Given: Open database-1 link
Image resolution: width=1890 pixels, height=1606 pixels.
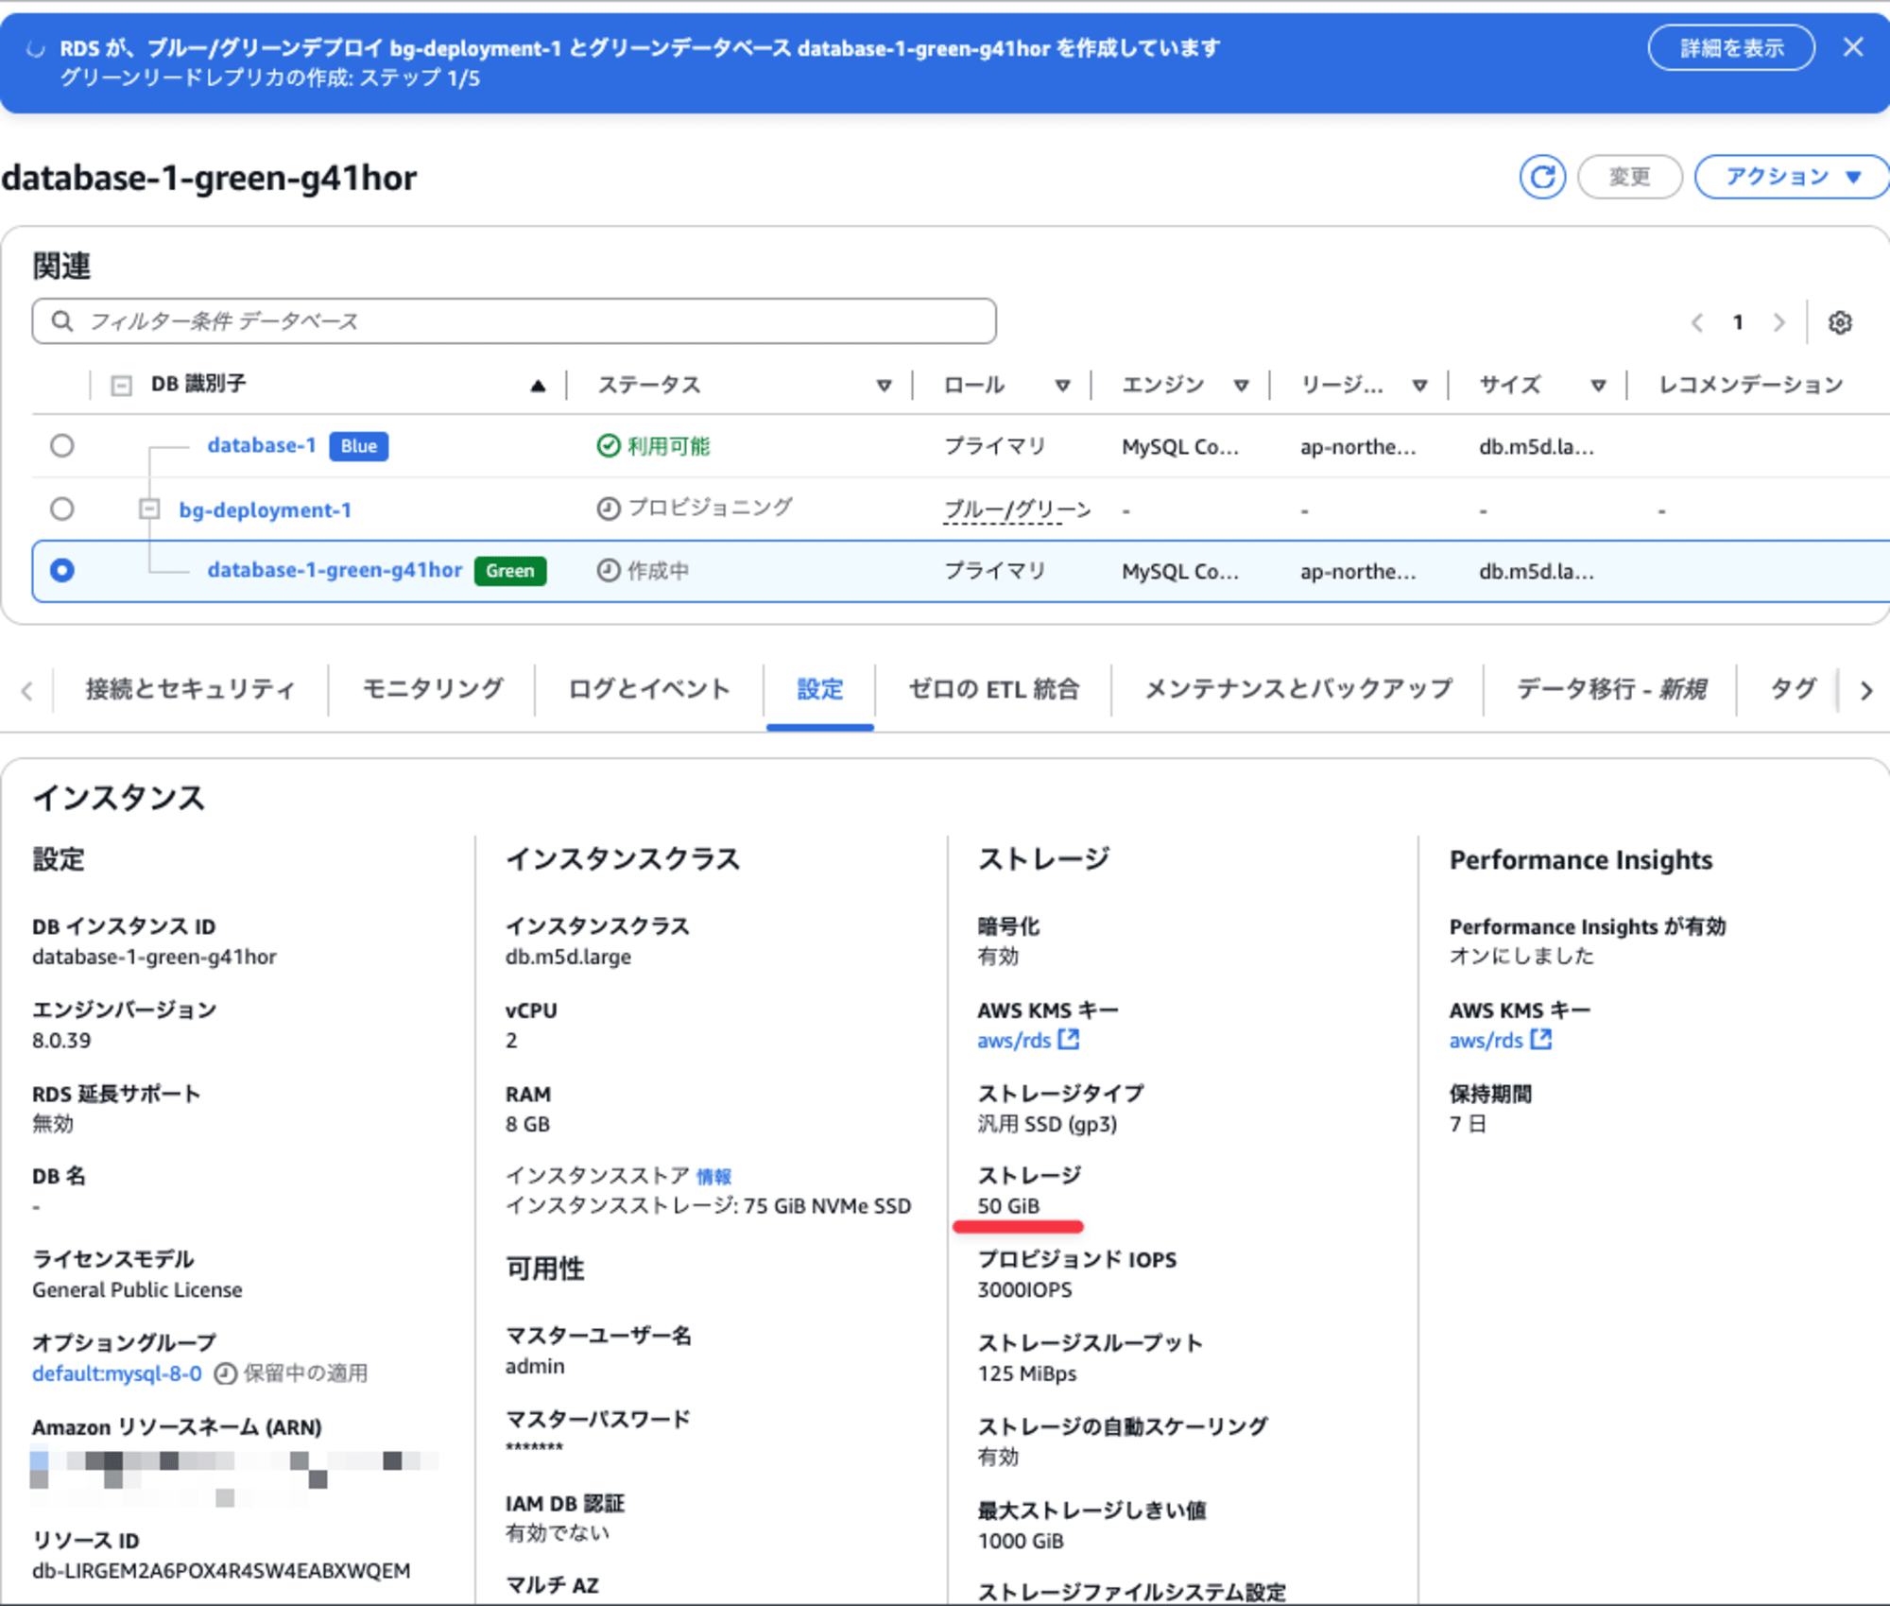Looking at the screenshot, I should [x=262, y=445].
